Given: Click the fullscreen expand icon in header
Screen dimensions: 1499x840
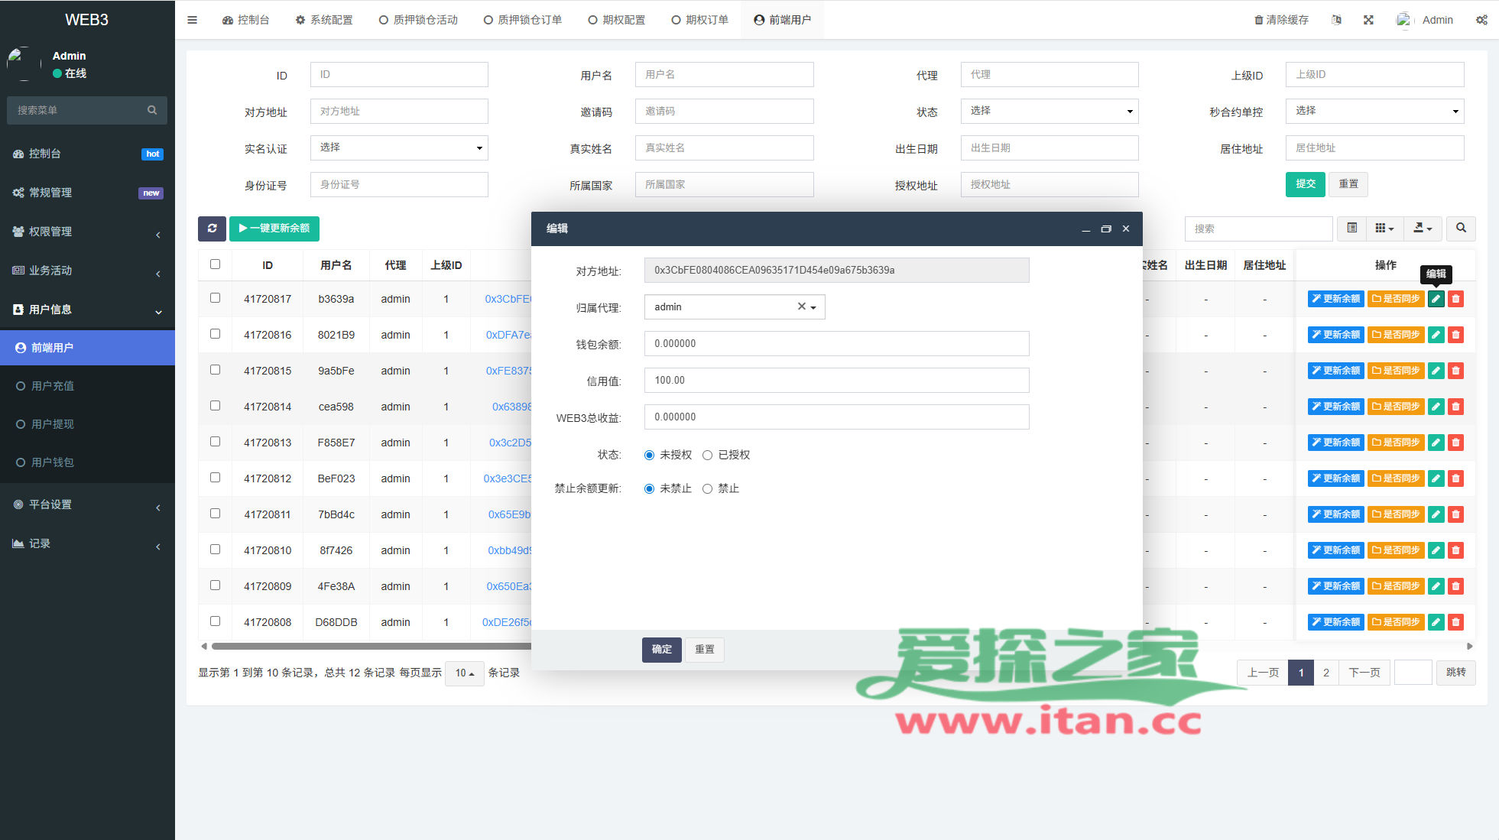Looking at the screenshot, I should [x=1368, y=20].
